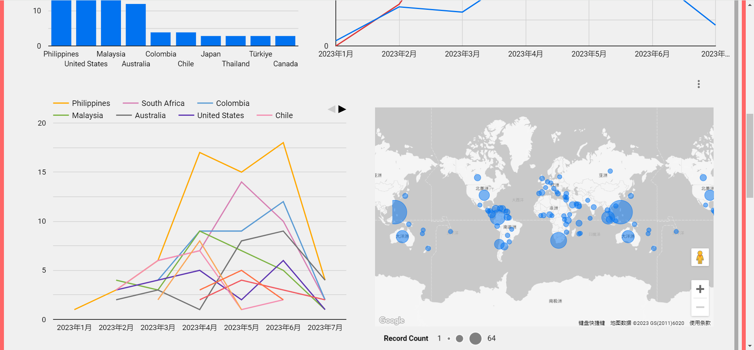Select the Australia bar in bar chart
The width and height of the screenshot is (754, 350).
tap(136, 25)
